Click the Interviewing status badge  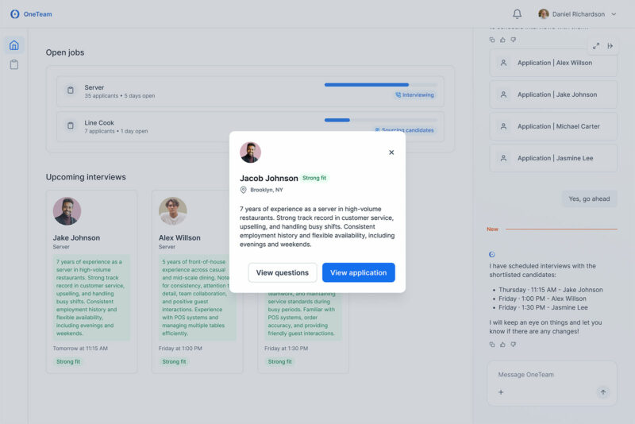[414, 94]
